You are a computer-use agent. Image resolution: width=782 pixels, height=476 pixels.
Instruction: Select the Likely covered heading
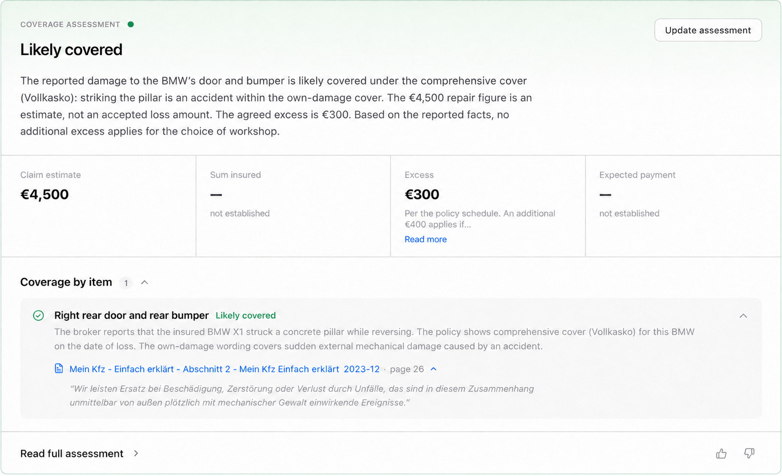(x=71, y=50)
